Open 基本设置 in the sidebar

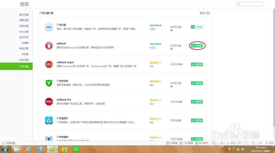coord(24,15)
